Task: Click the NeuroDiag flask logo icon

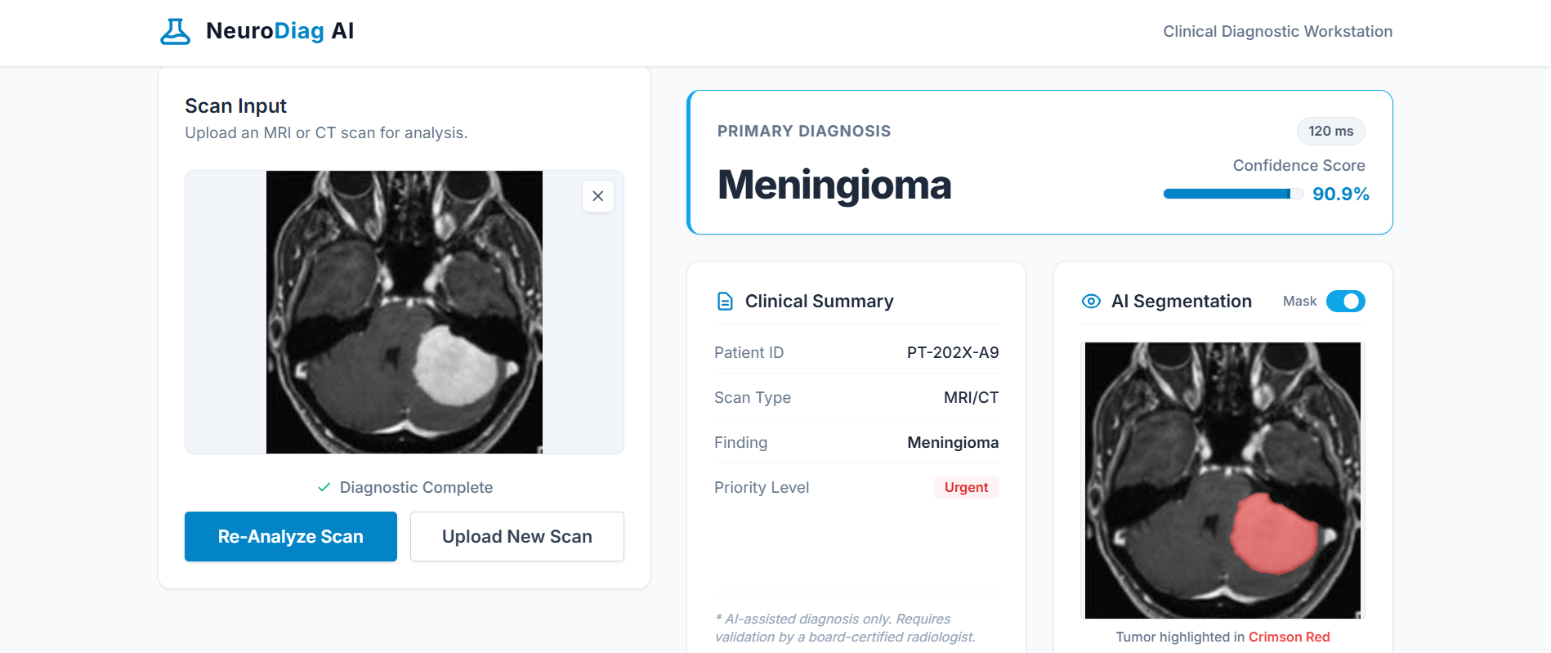Action: [x=175, y=31]
